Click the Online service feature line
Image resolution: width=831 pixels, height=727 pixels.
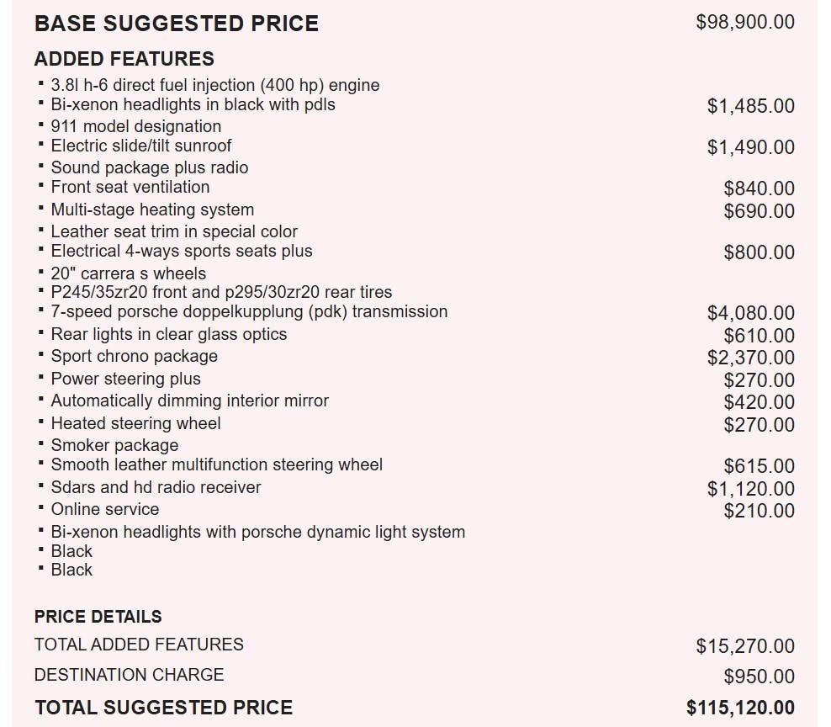coord(104,509)
